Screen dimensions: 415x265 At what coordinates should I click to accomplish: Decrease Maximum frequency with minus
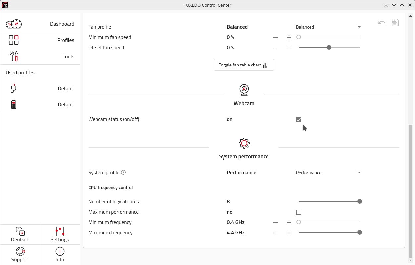point(276,233)
